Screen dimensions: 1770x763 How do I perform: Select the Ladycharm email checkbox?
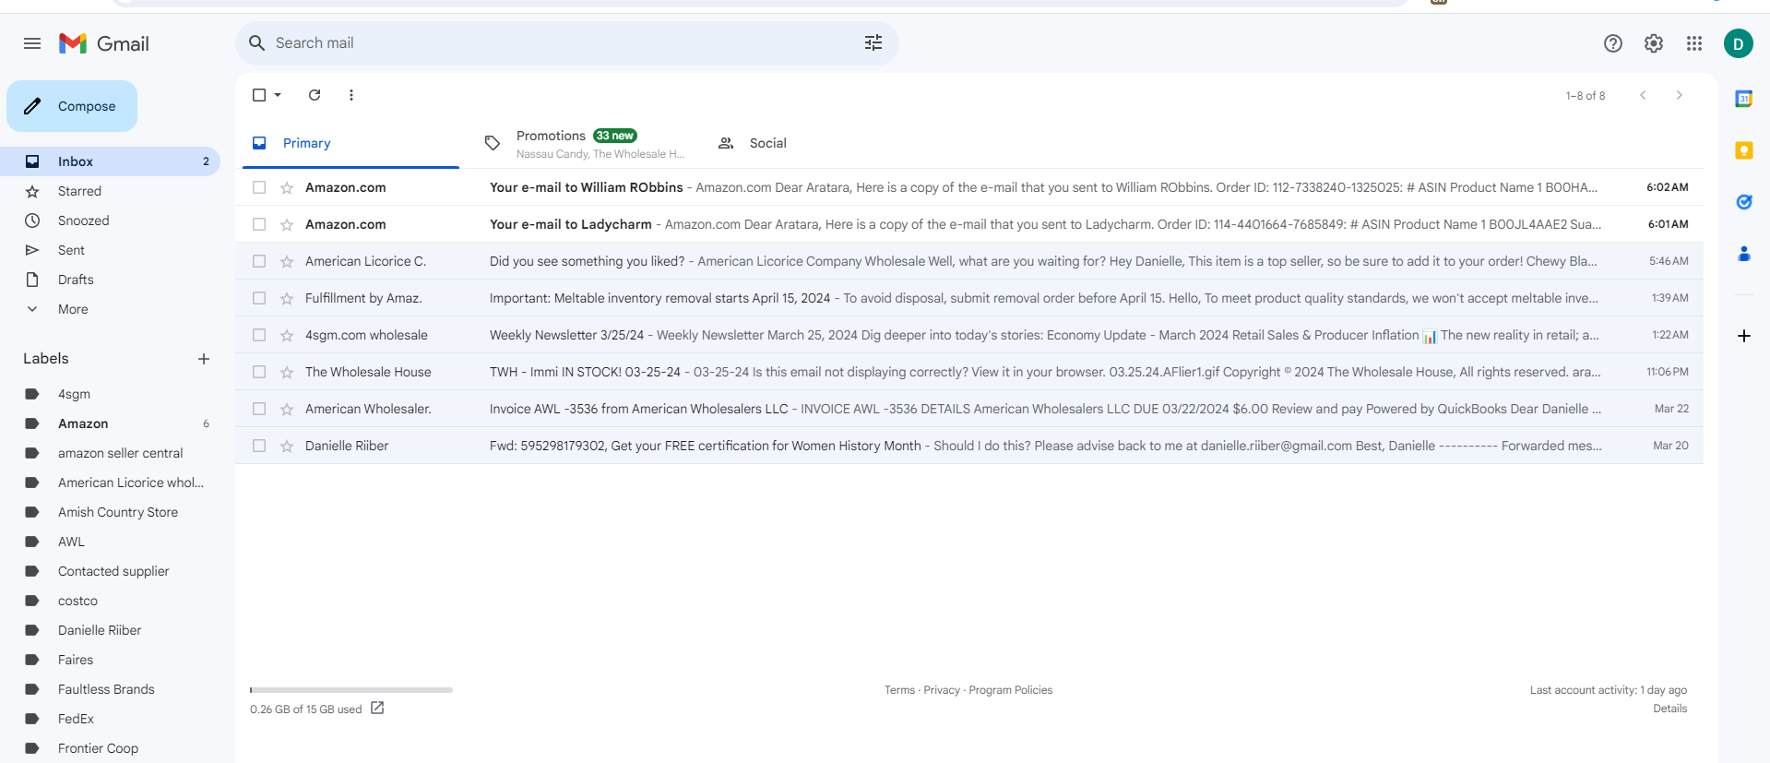tap(259, 224)
